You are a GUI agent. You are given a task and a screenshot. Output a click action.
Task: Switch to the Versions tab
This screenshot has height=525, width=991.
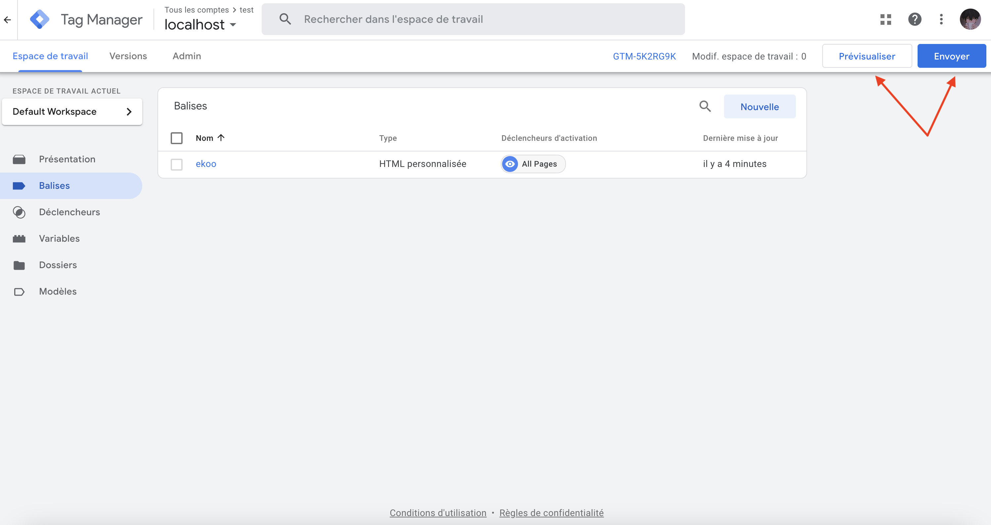tap(128, 56)
